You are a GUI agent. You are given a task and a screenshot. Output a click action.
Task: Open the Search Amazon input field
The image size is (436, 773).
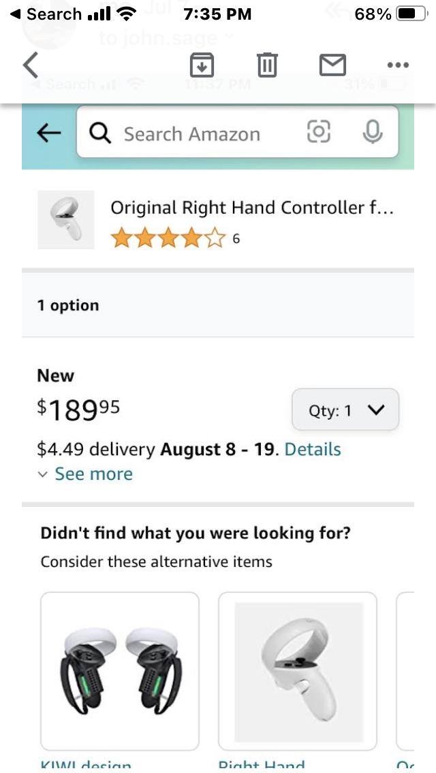point(191,133)
